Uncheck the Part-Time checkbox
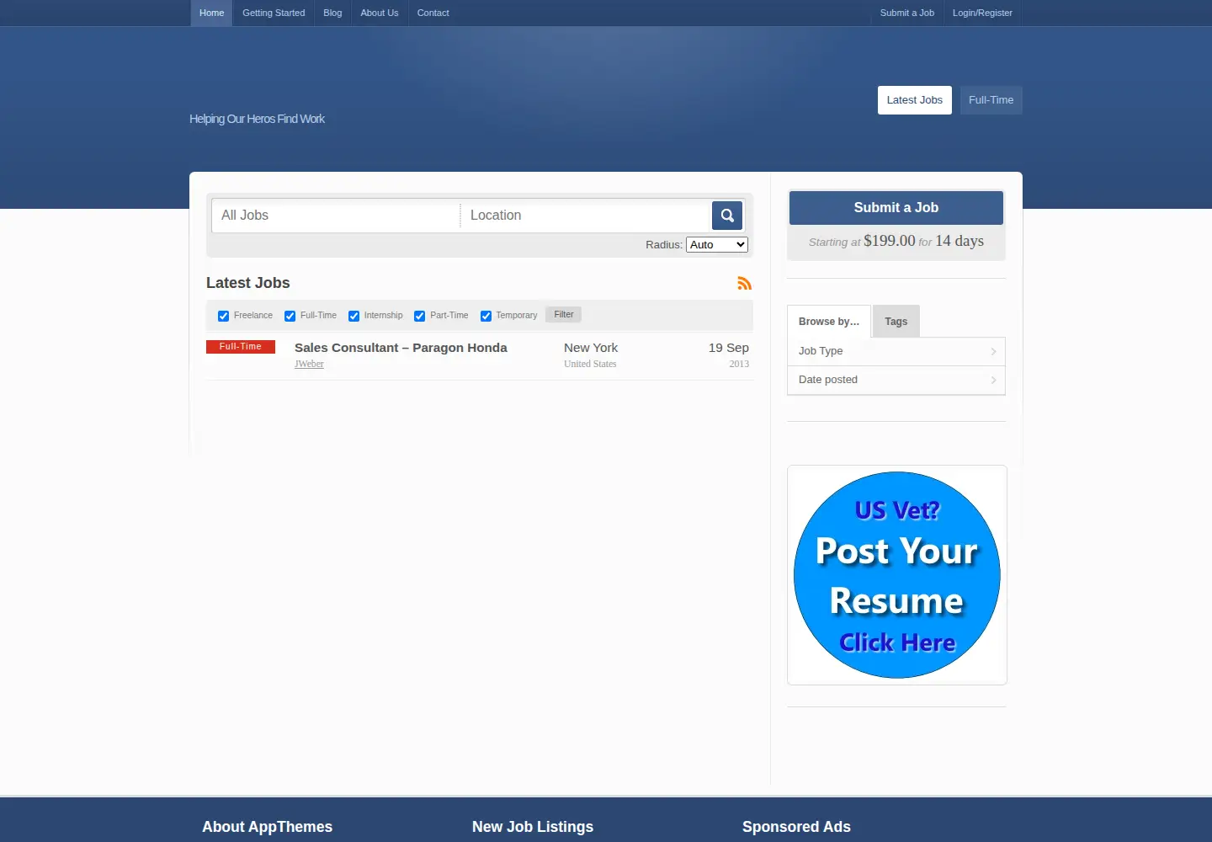The width and height of the screenshot is (1212, 842). click(419, 316)
